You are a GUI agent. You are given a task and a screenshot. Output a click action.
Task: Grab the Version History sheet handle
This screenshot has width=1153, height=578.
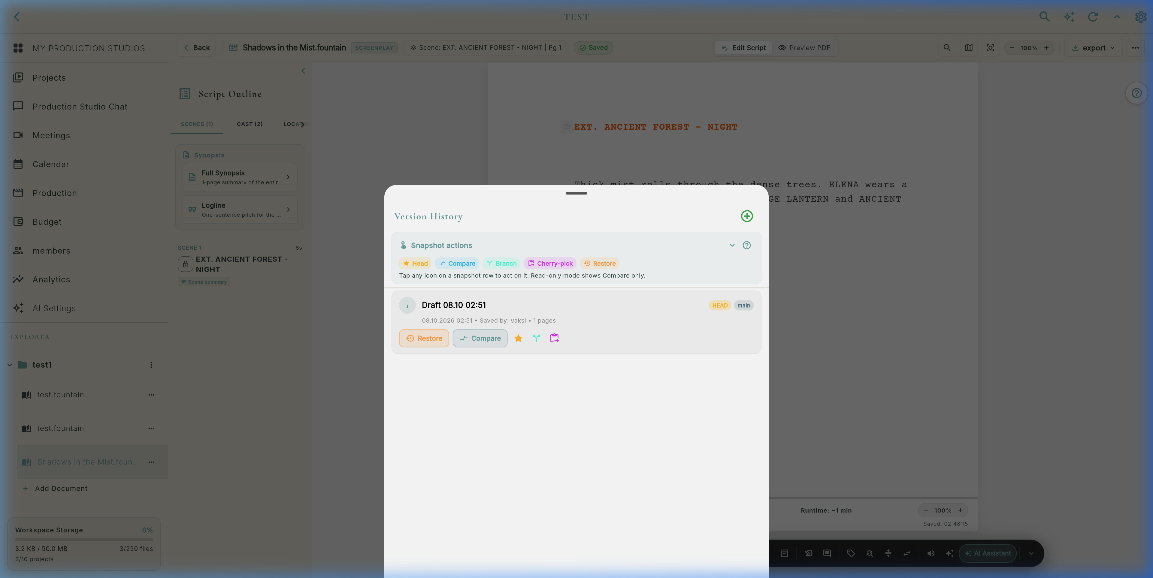click(x=576, y=193)
